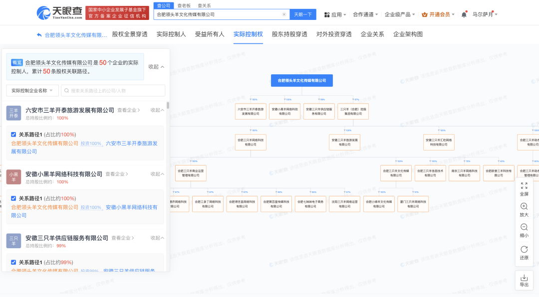Open the 企业关系 tab
This screenshot has width=539, height=297.
(x=372, y=34)
